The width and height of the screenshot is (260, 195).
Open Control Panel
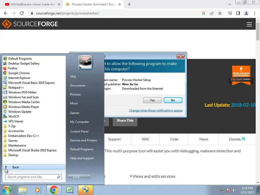click(x=79, y=132)
